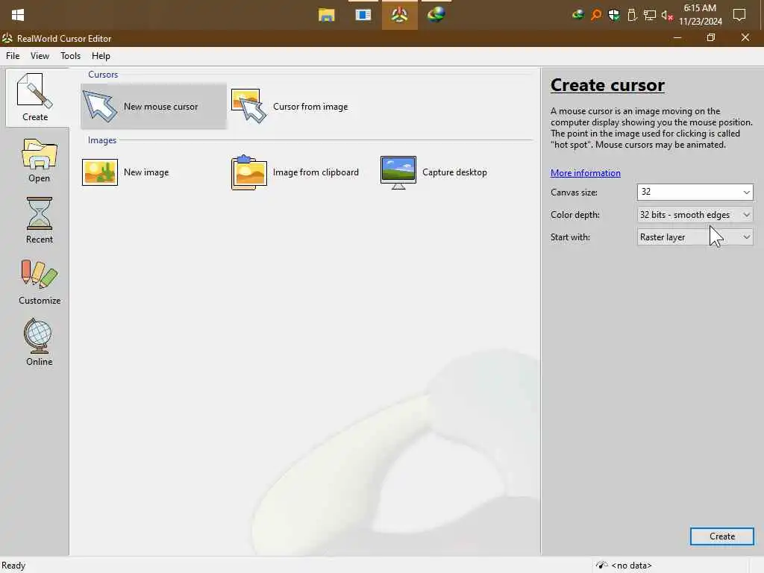764x573 pixels.
Task: Click the "Images" section label
Action: [x=101, y=140]
